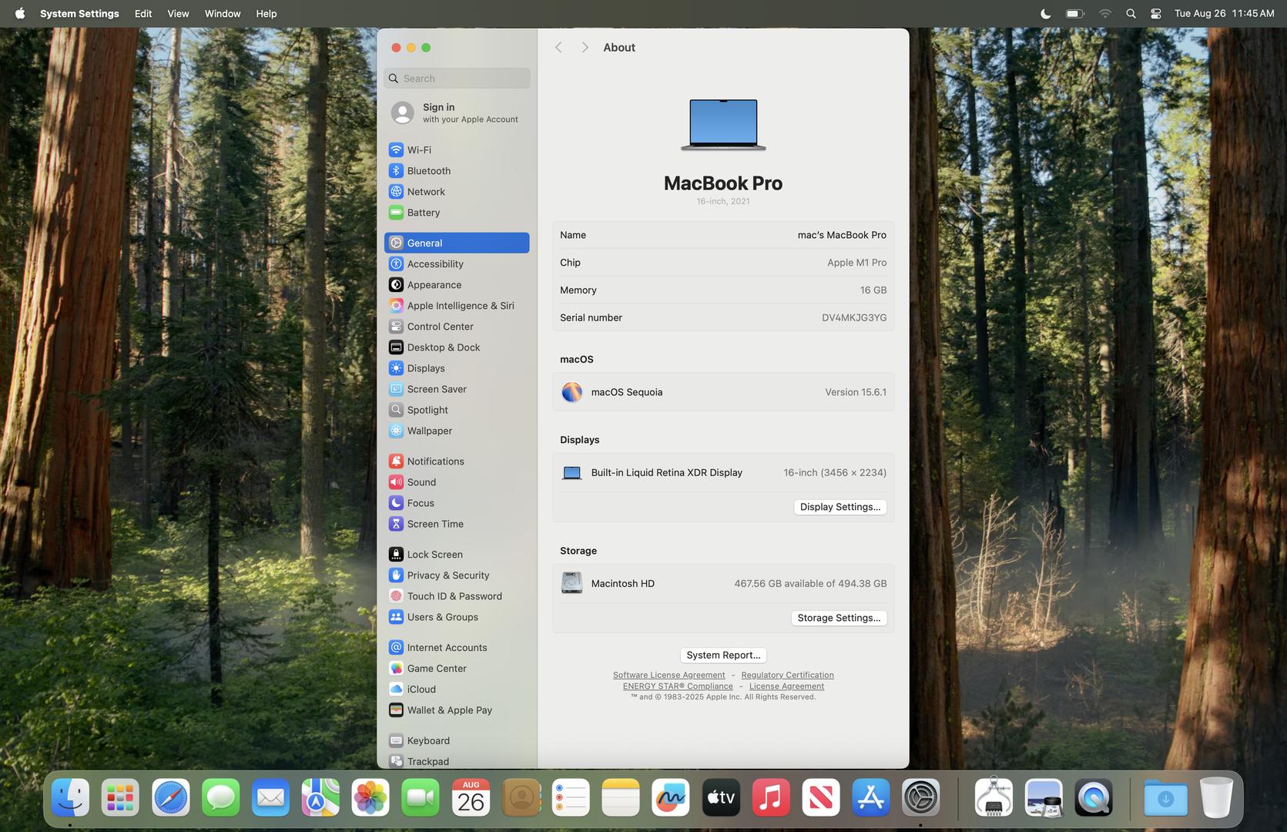1287x832 pixels.
Task: Open Spotlight search in the menu bar
Action: click(x=1131, y=13)
